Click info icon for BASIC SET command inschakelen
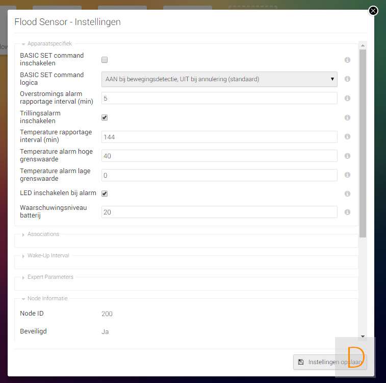Viewport: 386px width, 383px height. [x=347, y=60]
